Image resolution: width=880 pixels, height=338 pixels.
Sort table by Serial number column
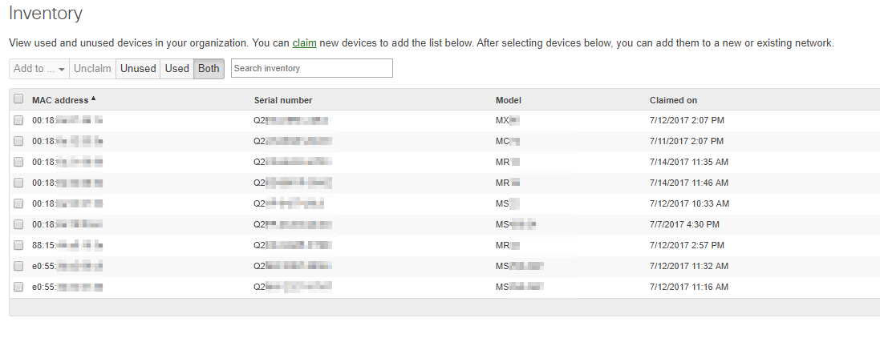click(x=283, y=100)
